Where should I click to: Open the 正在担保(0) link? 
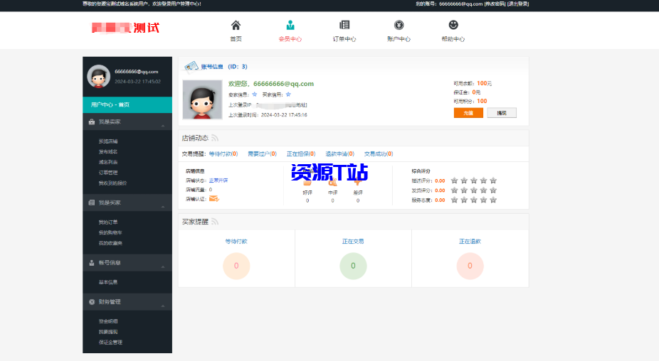301,153
